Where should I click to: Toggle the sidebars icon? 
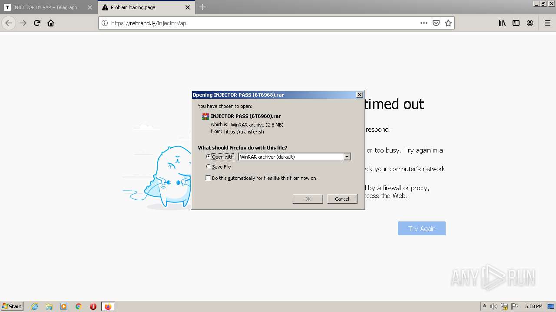tap(516, 23)
